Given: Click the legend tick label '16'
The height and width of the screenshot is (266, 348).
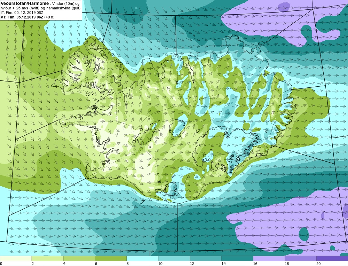Looking at the screenshot, I should 255,264.
